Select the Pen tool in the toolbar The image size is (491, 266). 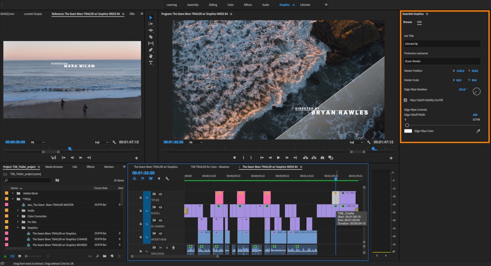[x=151, y=50]
